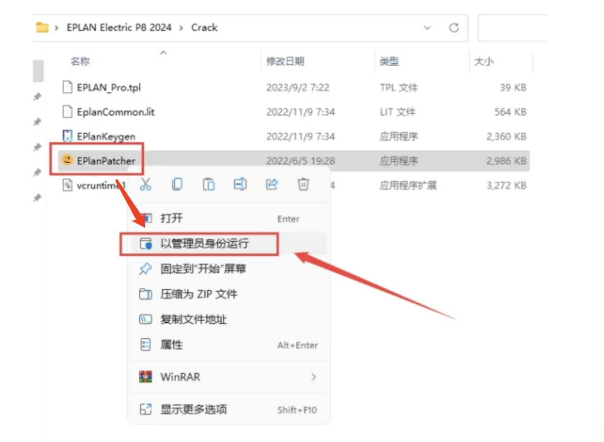Image resolution: width=604 pixels, height=442 pixels.
Task: Sort by 类型 column header
Action: [x=389, y=62]
